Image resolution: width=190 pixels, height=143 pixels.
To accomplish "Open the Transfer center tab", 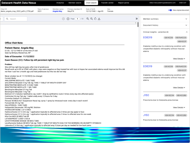I will pos(107,3).
